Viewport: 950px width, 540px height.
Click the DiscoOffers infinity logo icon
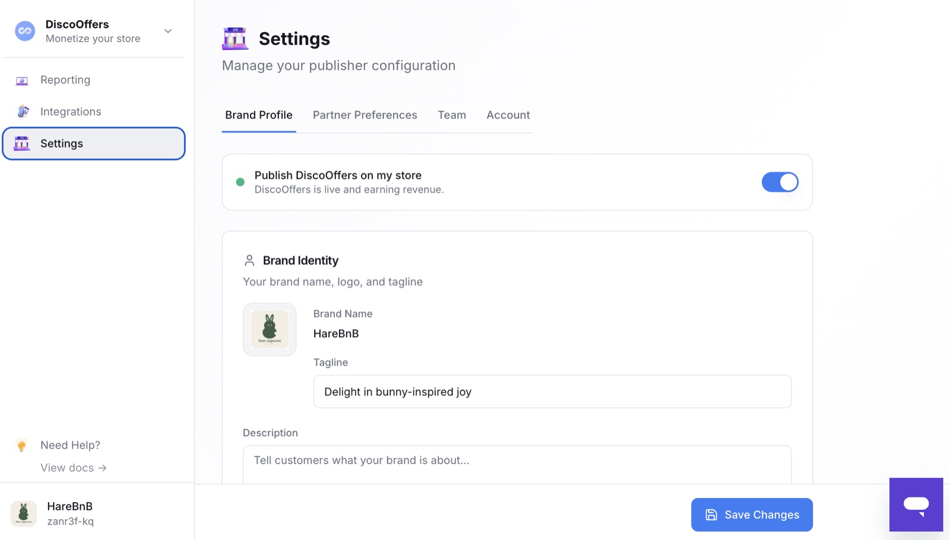pyautogui.click(x=25, y=31)
